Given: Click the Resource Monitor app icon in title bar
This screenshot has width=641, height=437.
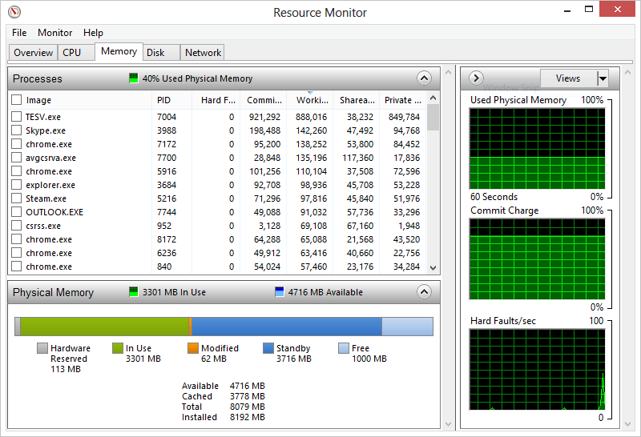Looking at the screenshot, I should 14,12.
